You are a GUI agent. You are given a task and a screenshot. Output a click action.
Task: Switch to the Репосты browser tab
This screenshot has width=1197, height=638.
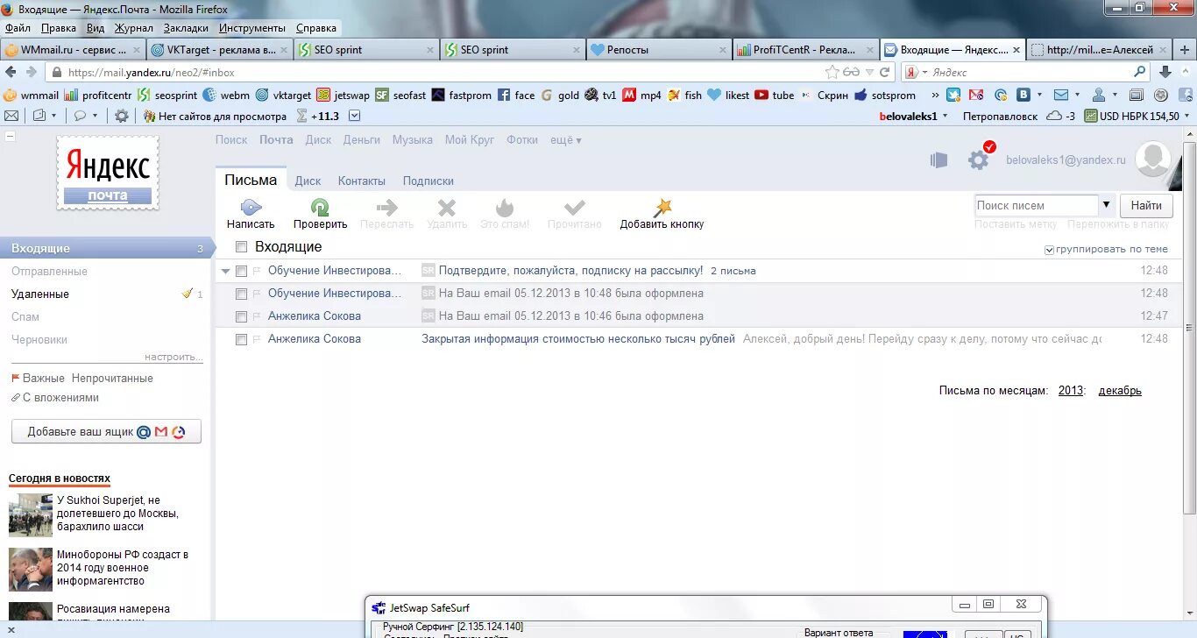[658, 50]
